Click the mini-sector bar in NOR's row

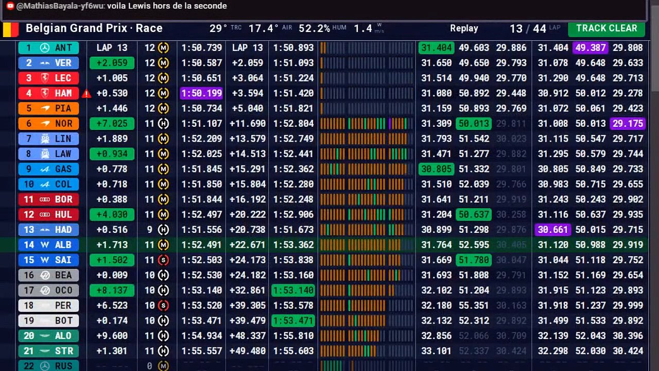[x=367, y=124]
